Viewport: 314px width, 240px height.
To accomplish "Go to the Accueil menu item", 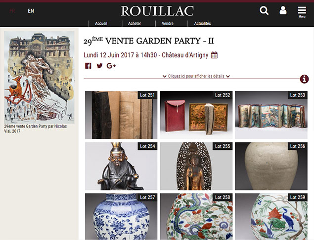I will (101, 23).
